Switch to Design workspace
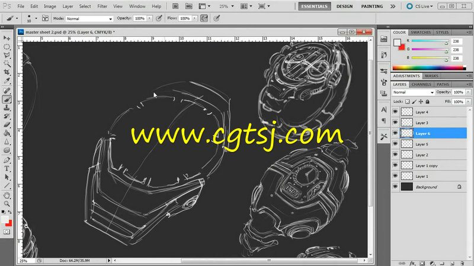Image resolution: width=474 pixels, height=266 pixels. tap(345, 7)
